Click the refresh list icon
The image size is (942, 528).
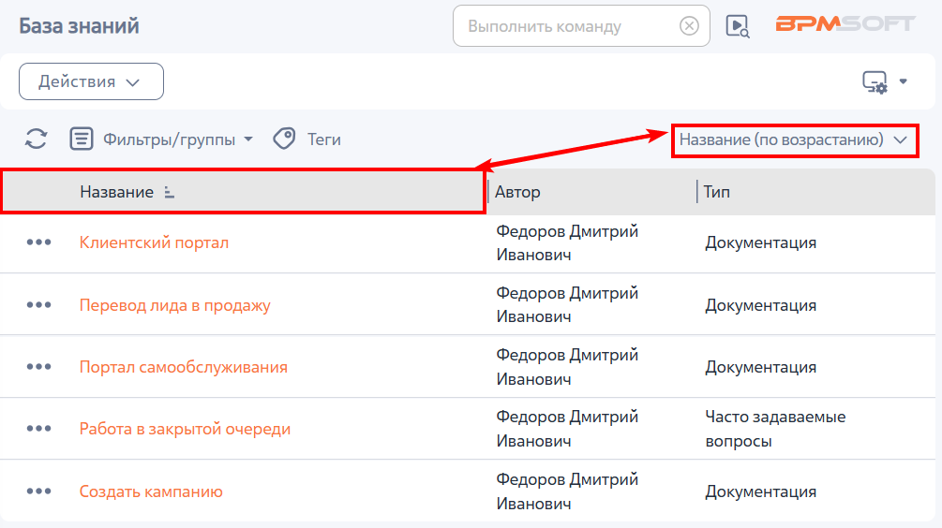pyautogui.click(x=36, y=139)
